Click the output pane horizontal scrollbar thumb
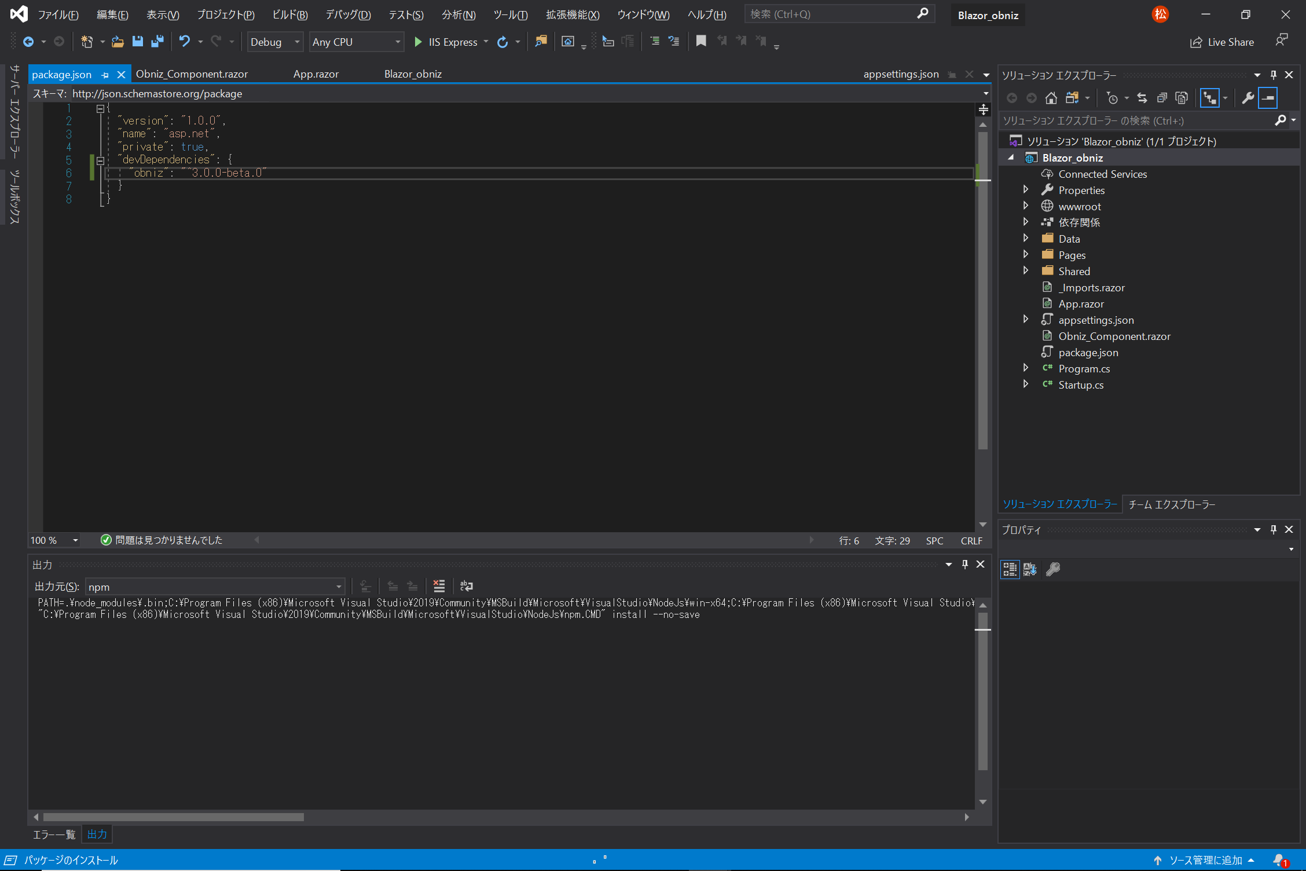Screen dimensions: 1306x871 [x=174, y=817]
